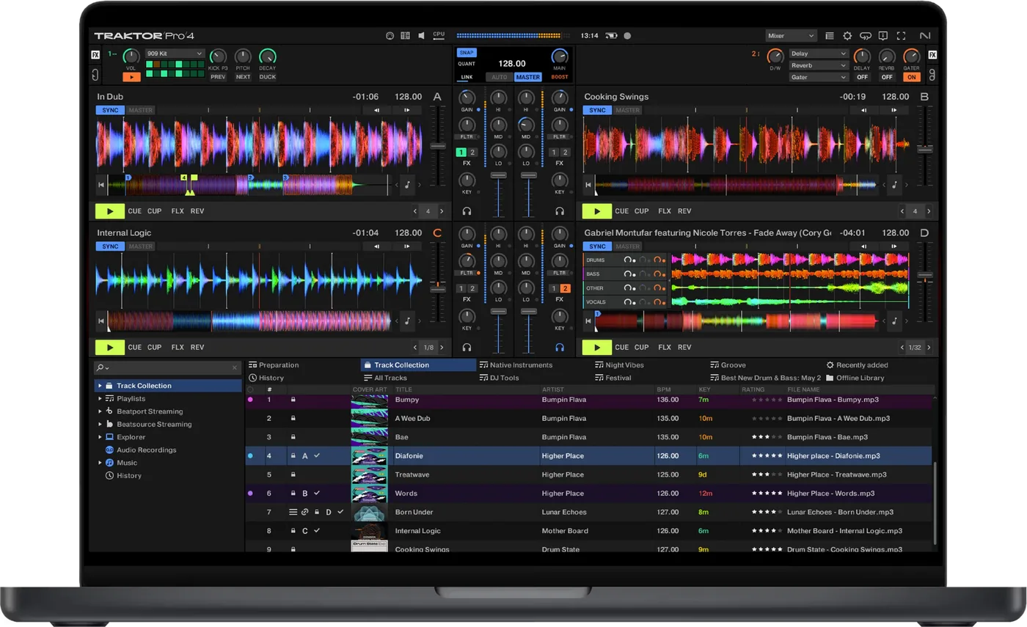This screenshot has height=627, width=1027.
Task: Toggle the REVRB OFF button in FX 2
Action: tap(887, 77)
